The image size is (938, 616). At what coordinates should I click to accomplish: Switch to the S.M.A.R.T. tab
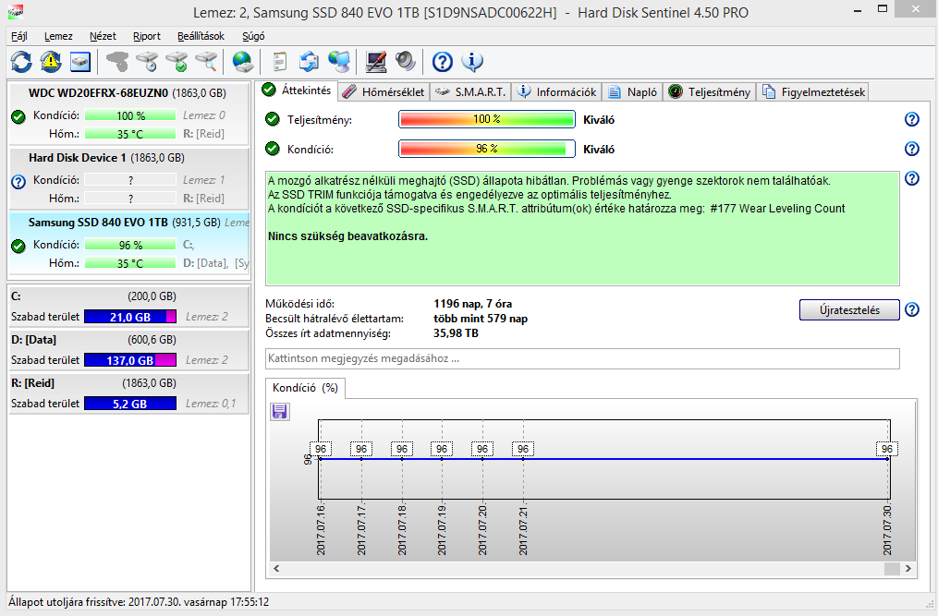(x=470, y=92)
